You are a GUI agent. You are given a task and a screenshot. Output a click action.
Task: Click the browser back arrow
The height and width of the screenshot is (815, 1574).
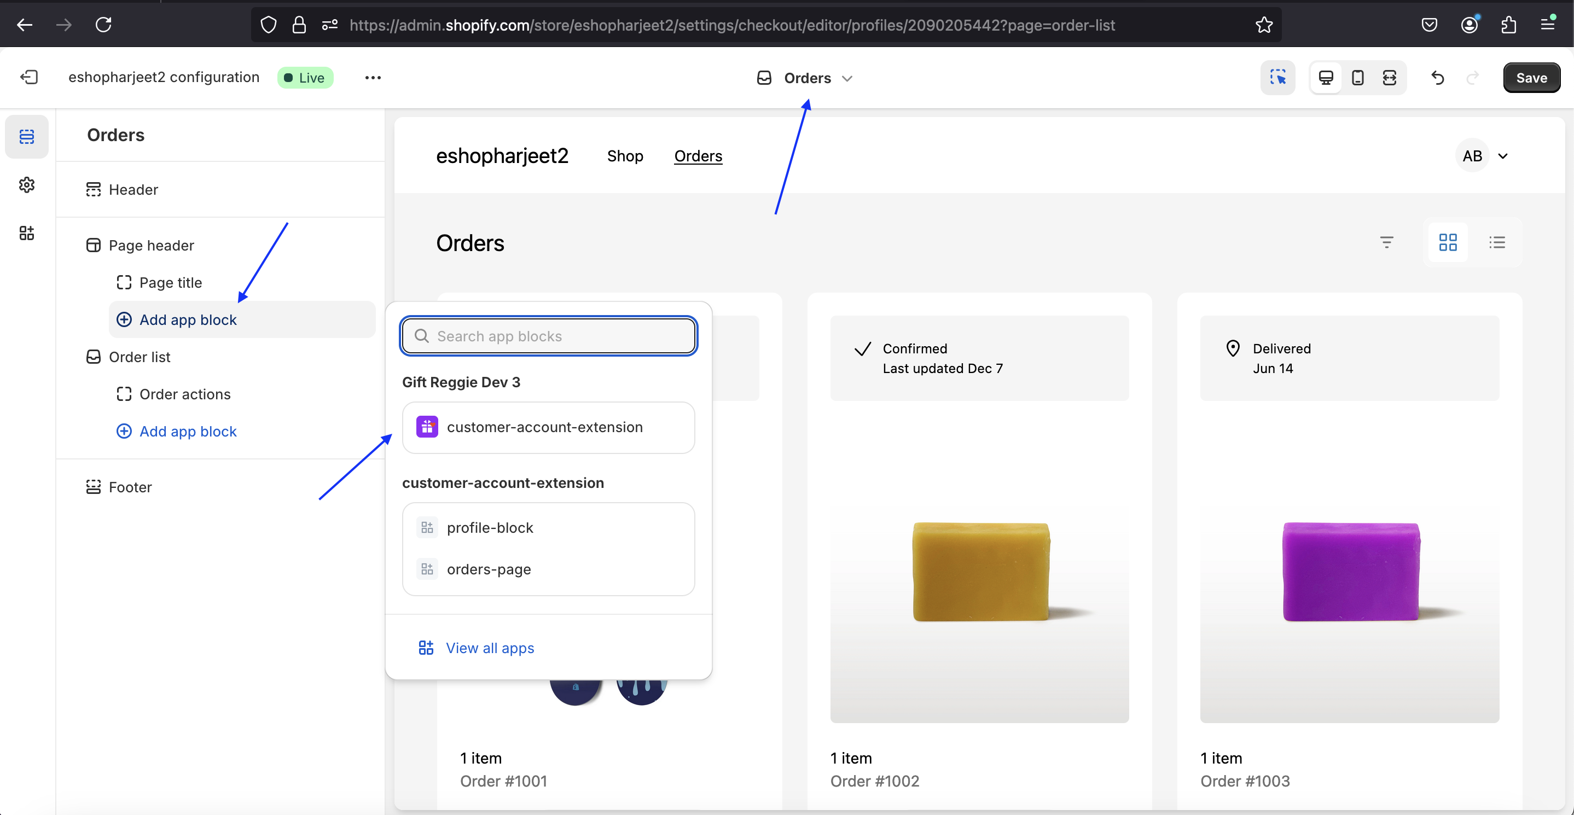[25, 25]
